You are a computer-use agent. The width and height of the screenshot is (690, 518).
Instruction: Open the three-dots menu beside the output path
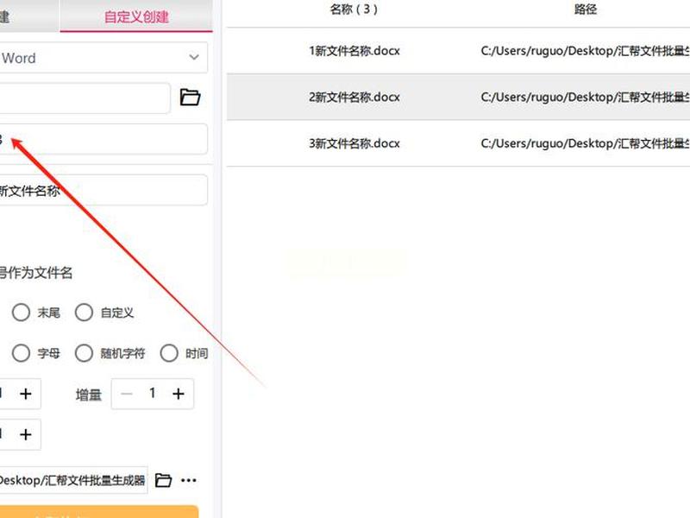coord(189,480)
